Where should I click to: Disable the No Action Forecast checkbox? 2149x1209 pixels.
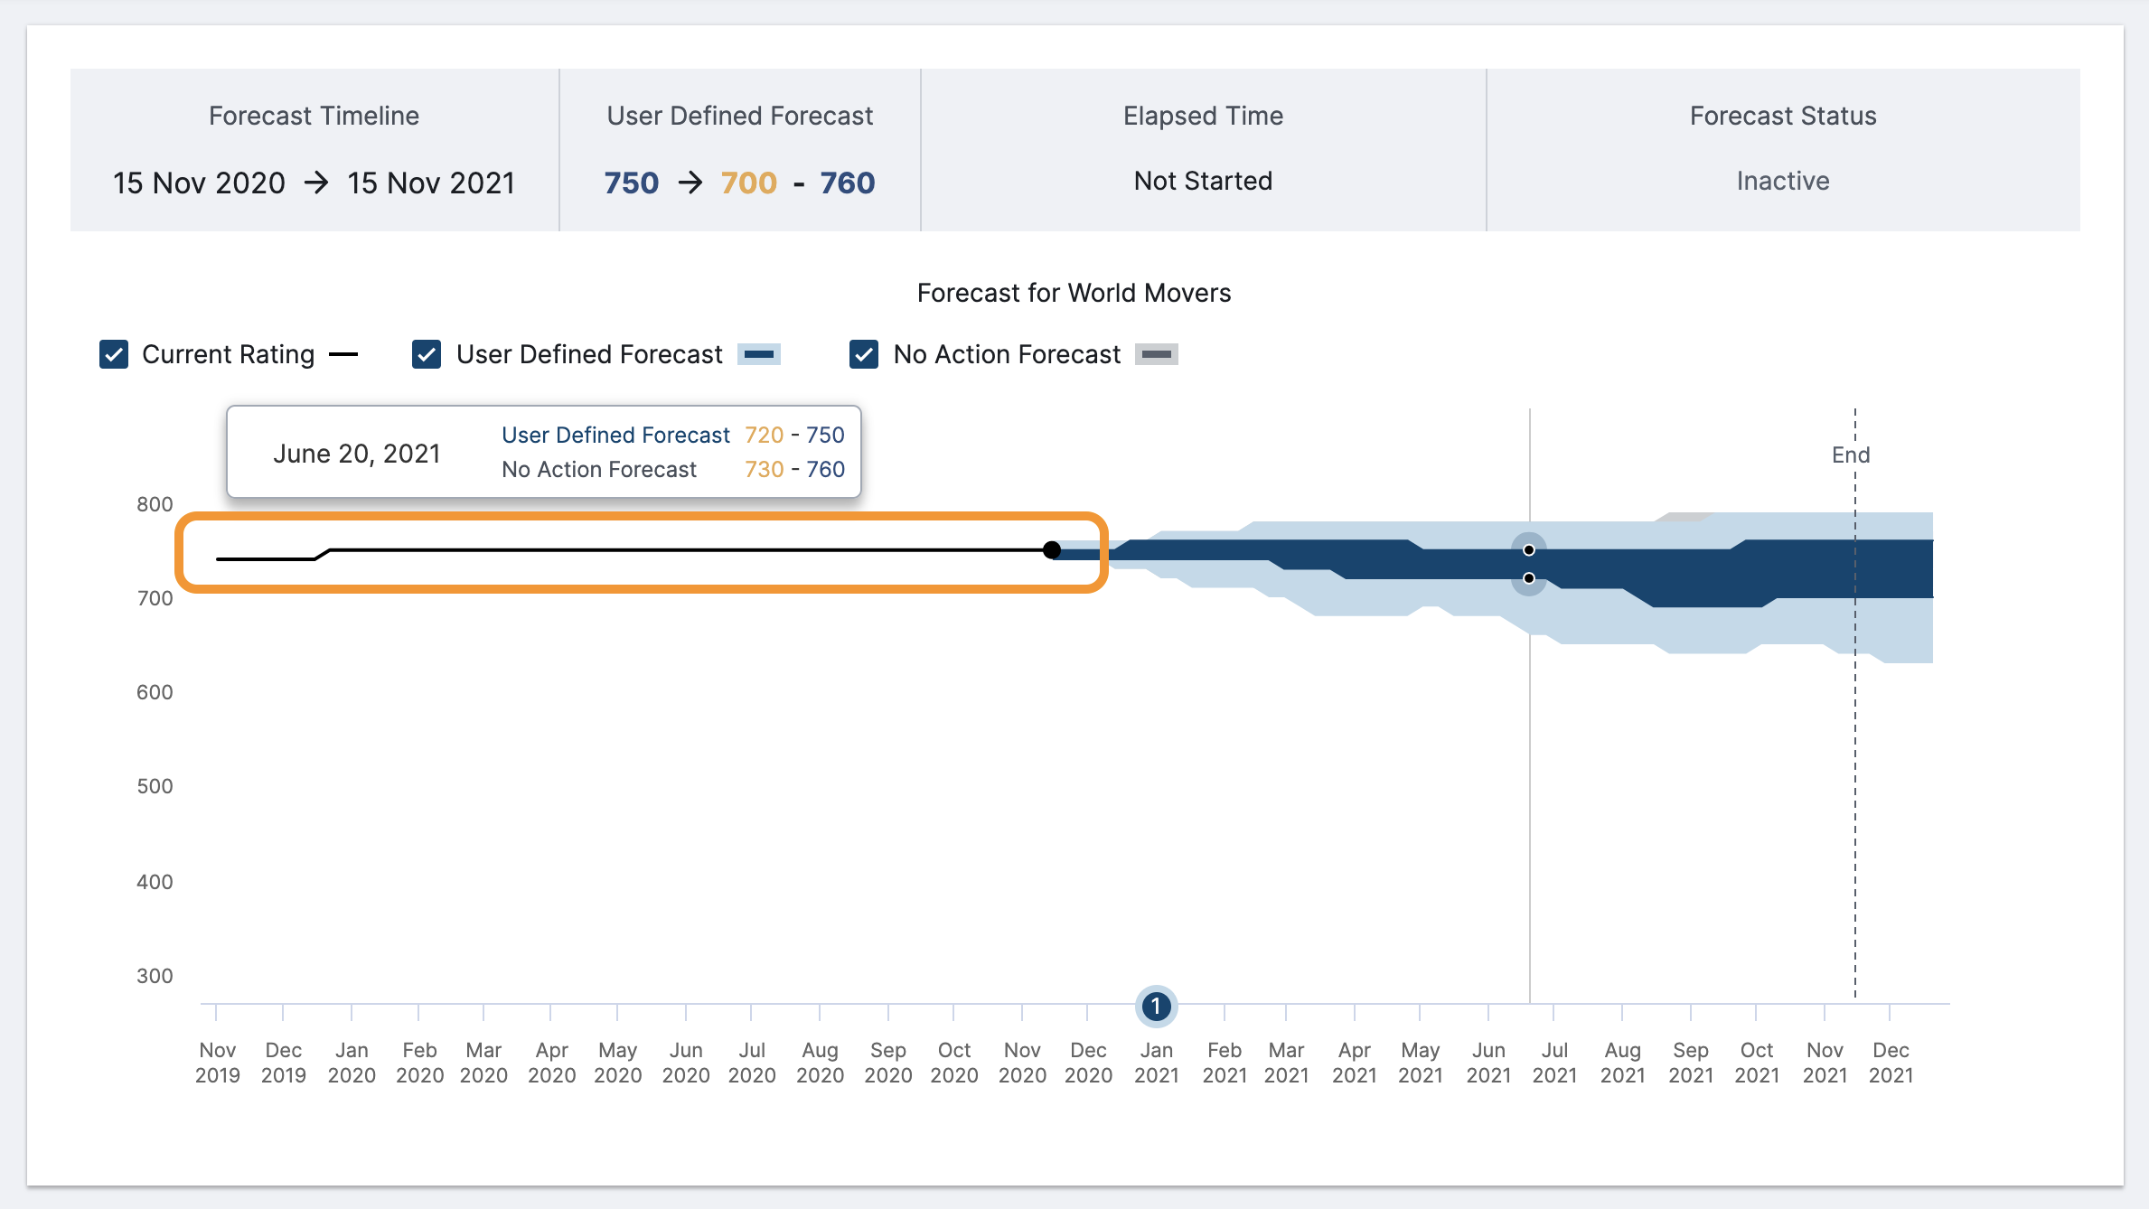click(x=864, y=354)
